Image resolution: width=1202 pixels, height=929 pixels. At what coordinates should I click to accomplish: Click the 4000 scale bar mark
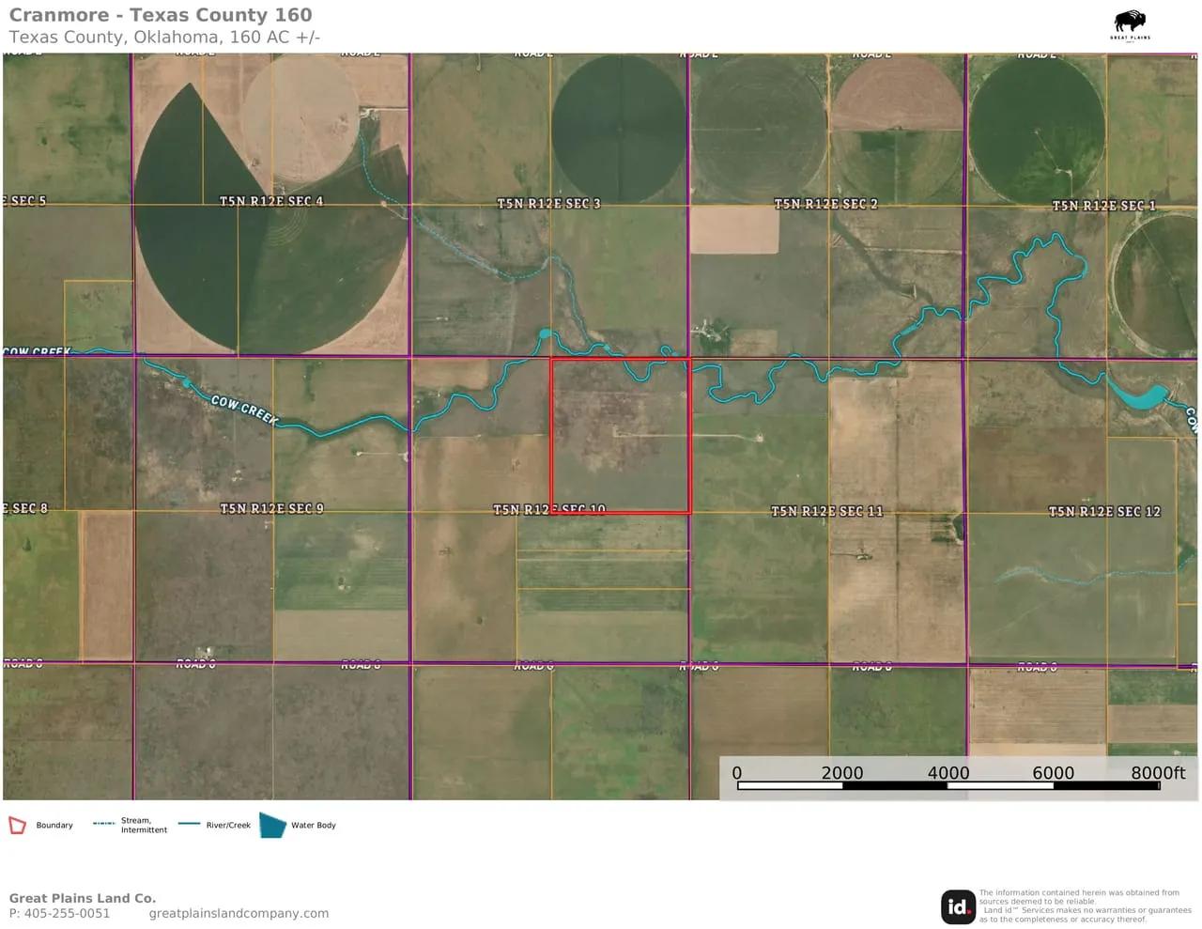[948, 772]
